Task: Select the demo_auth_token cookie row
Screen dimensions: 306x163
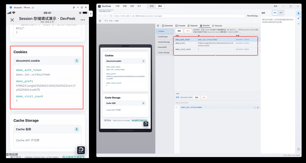Action: coord(217,40)
